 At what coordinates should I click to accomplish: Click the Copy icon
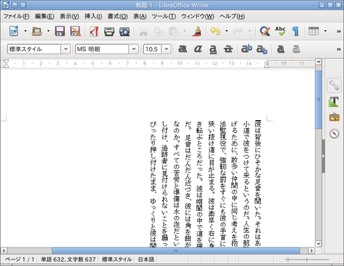coord(158,31)
